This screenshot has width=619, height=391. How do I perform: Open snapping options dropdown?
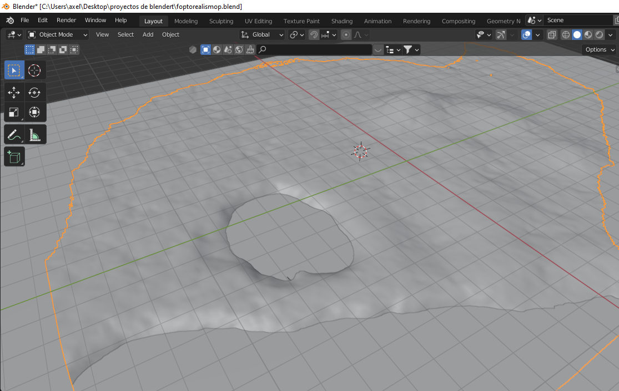(x=329, y=35)
